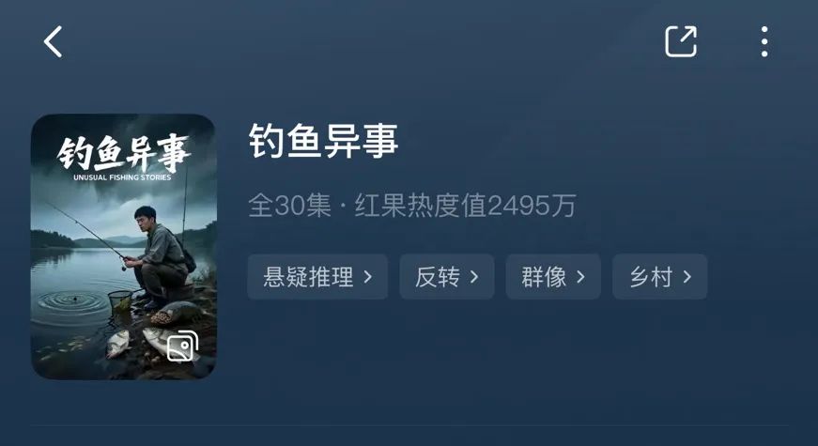The width and height of the screenshot is (818, 446).
Task: Tap the 红果热度值2495万 popularity text
Action: pyautogui.click(x=465, y=205)
